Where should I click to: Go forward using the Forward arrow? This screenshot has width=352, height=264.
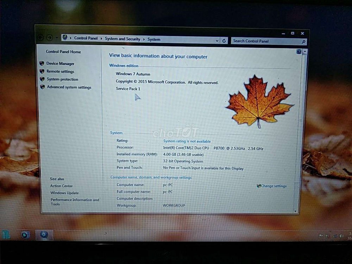click(49, 38)
